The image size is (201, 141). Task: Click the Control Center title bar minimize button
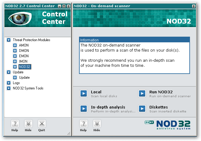pyautogui.click(x=59, y=6)
